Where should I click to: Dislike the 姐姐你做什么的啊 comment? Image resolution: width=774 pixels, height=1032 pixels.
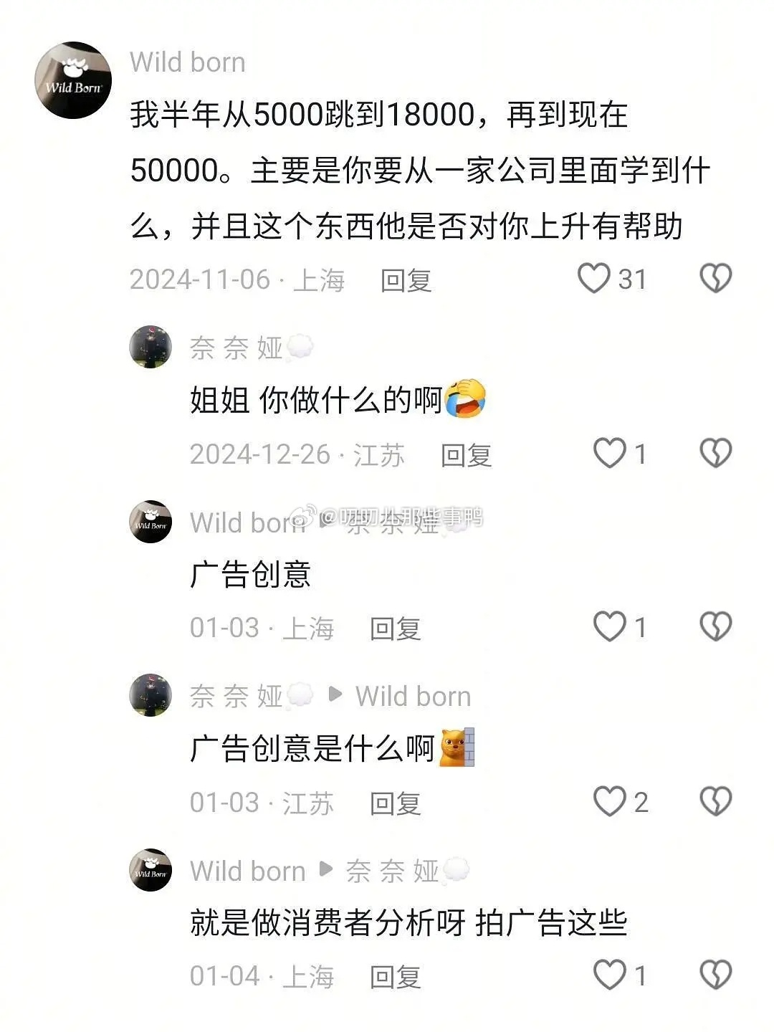click(715, 453)
